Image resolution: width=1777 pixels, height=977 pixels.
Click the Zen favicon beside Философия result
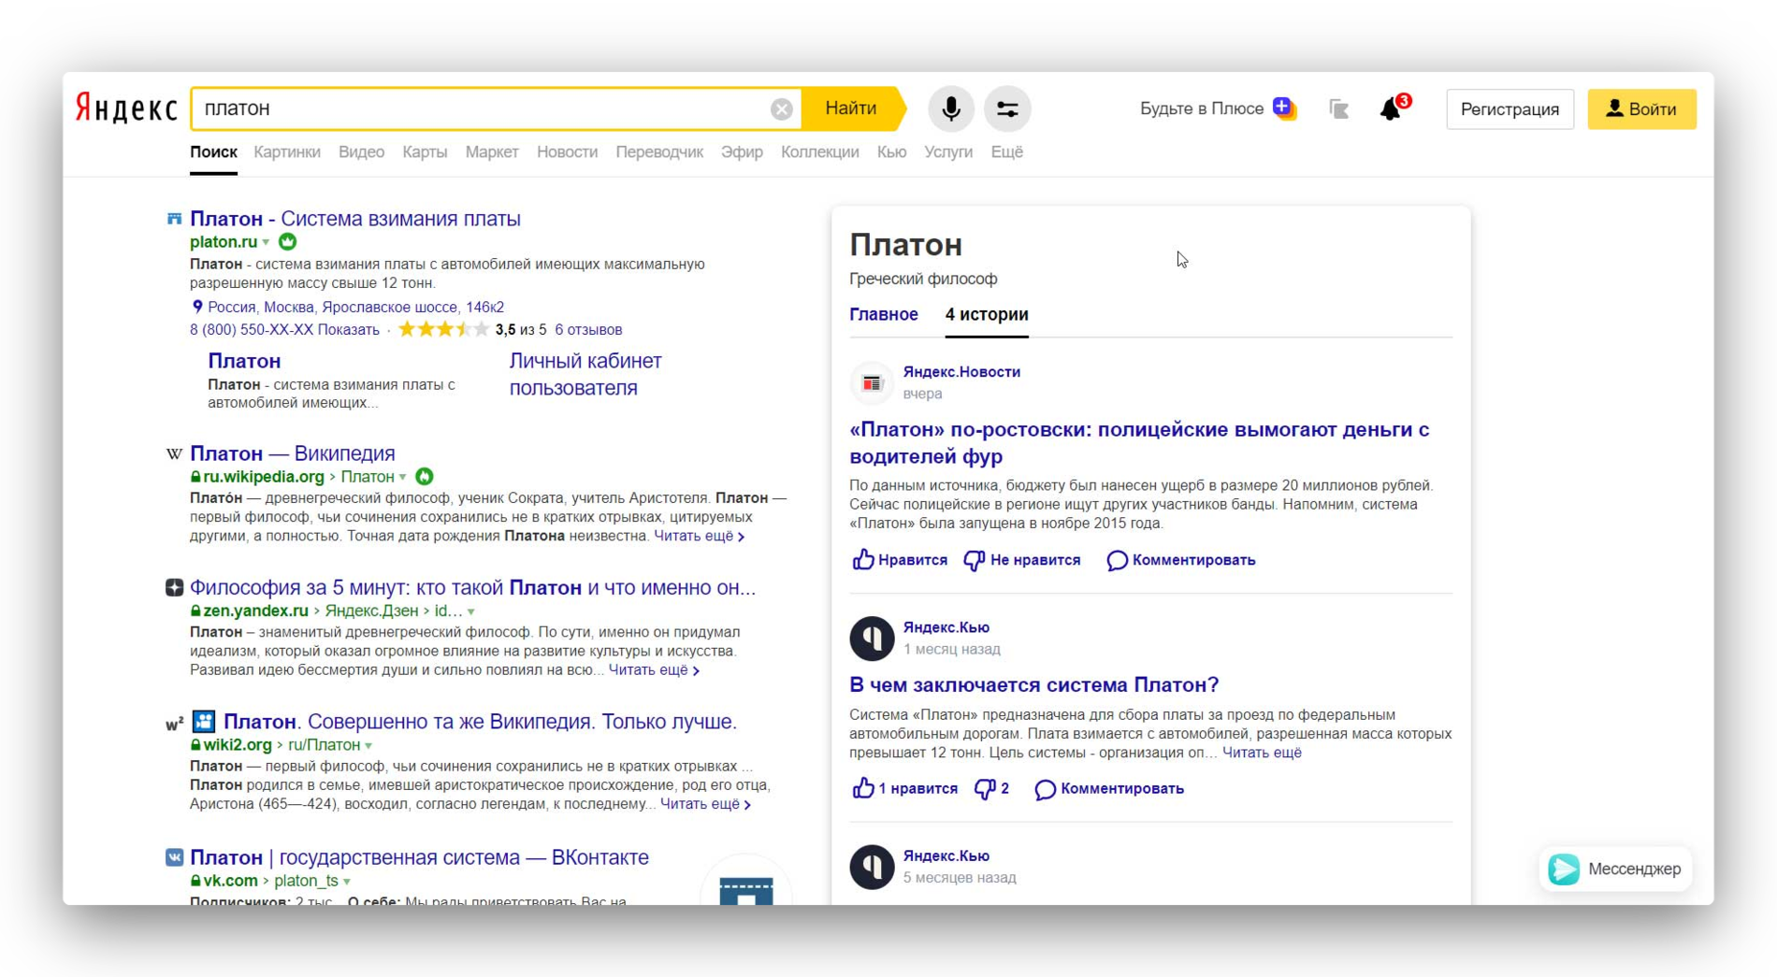coord(174,588)
